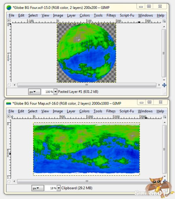The height and width of the screenshot is (199, 175).
Task: Click 'Pasted Layer #1 (631.2 kB)' status text
Action: (78, 92)
